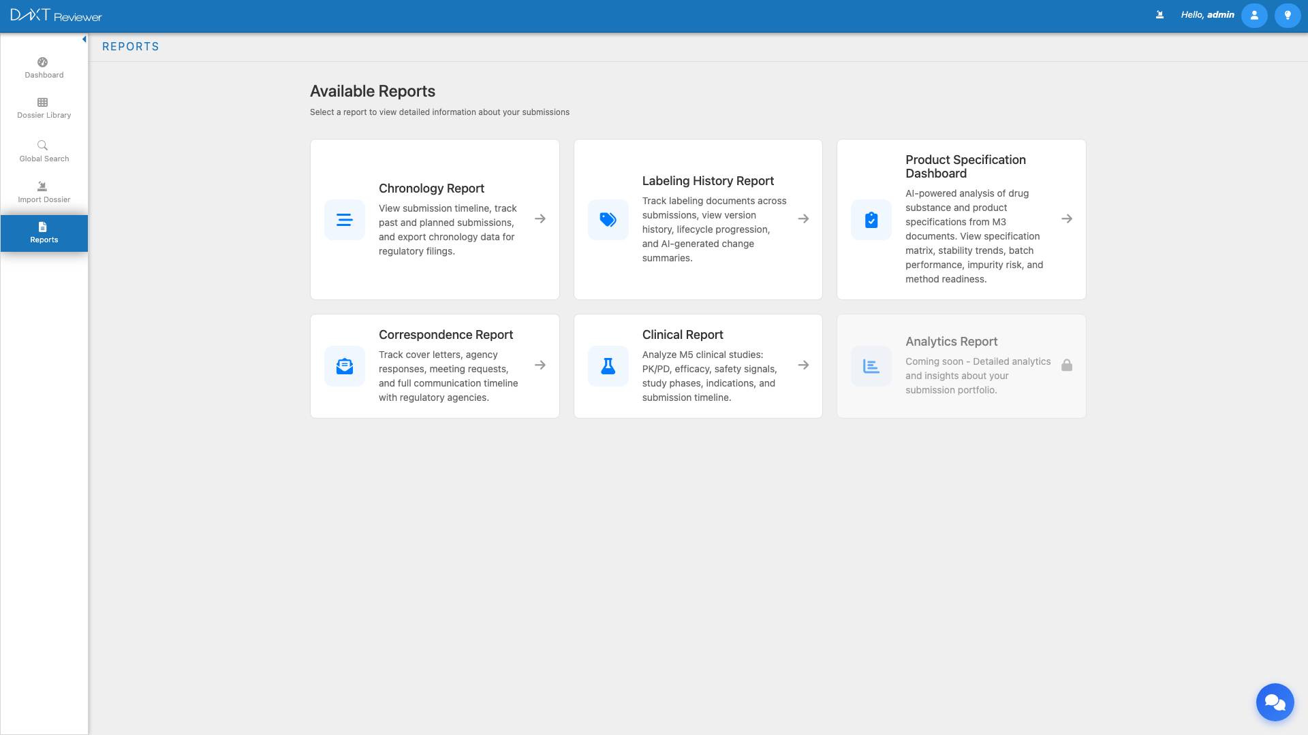Open the user profile avatar icon
Viewport: 1308px width, 735px height.
click(1254, 15)
